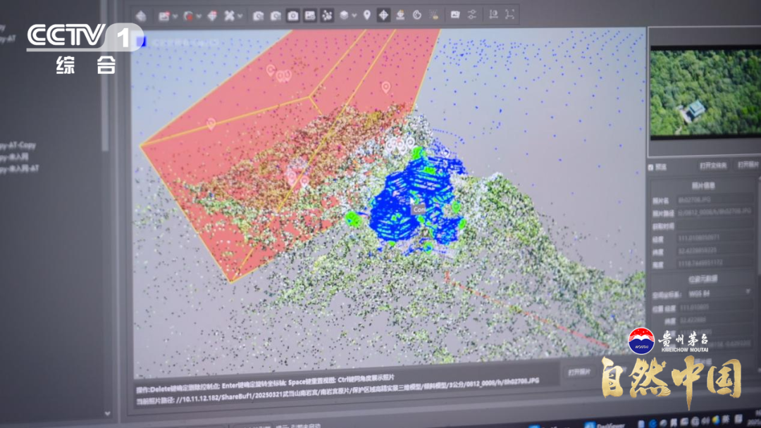Click the 位置 经度 field showing 111.01085
The width and height of the screenshot is (761, 428).
(716, 307)
